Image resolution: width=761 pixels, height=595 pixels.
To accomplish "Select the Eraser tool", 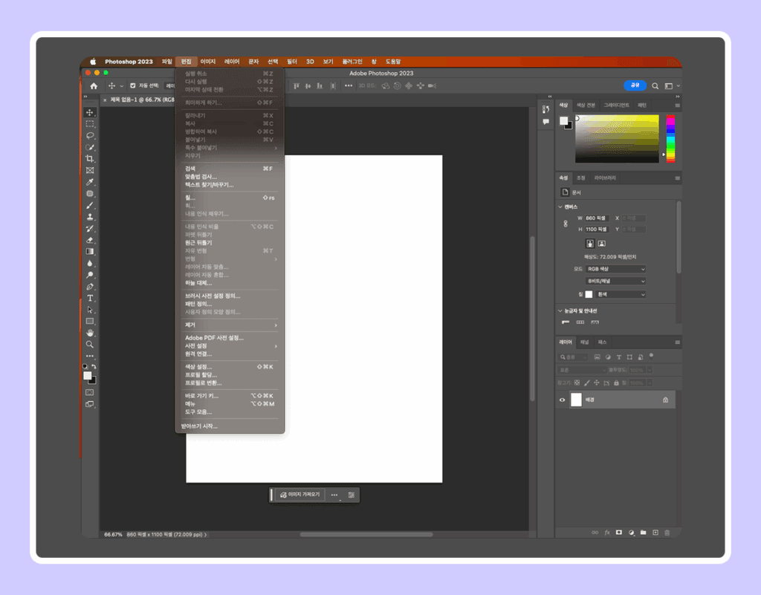I will click(x=90, y=240).
